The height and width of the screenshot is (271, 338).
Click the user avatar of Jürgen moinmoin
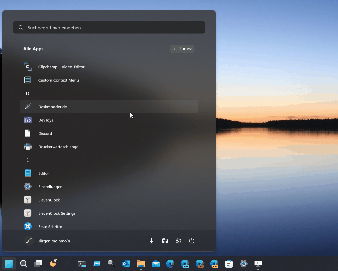click(x=29, y=241)
